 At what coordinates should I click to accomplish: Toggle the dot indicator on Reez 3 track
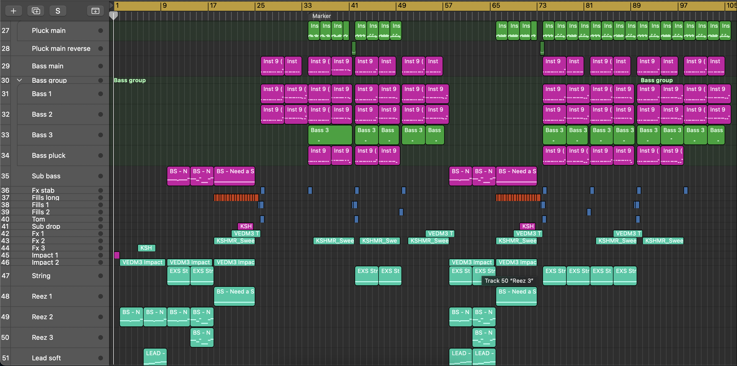(100, 337)
